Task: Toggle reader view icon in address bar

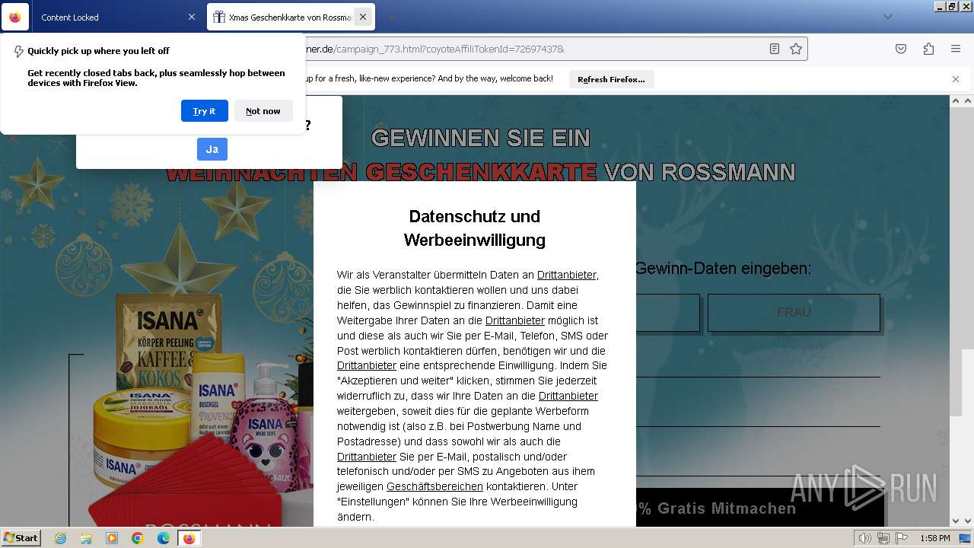Action: pos(775,49)
